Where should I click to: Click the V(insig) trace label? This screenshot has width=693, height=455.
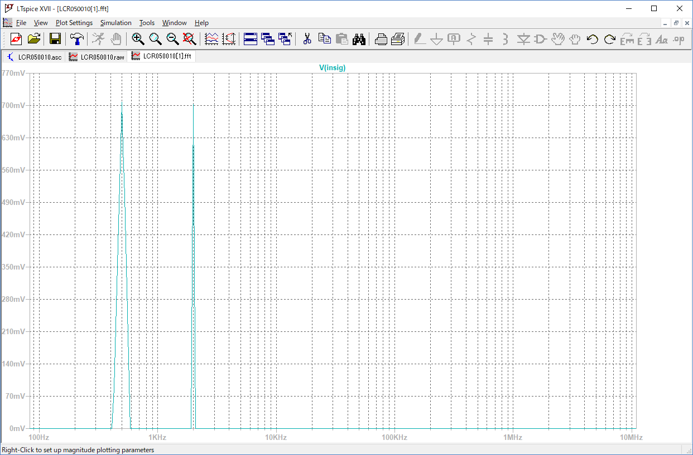(332, 68)
